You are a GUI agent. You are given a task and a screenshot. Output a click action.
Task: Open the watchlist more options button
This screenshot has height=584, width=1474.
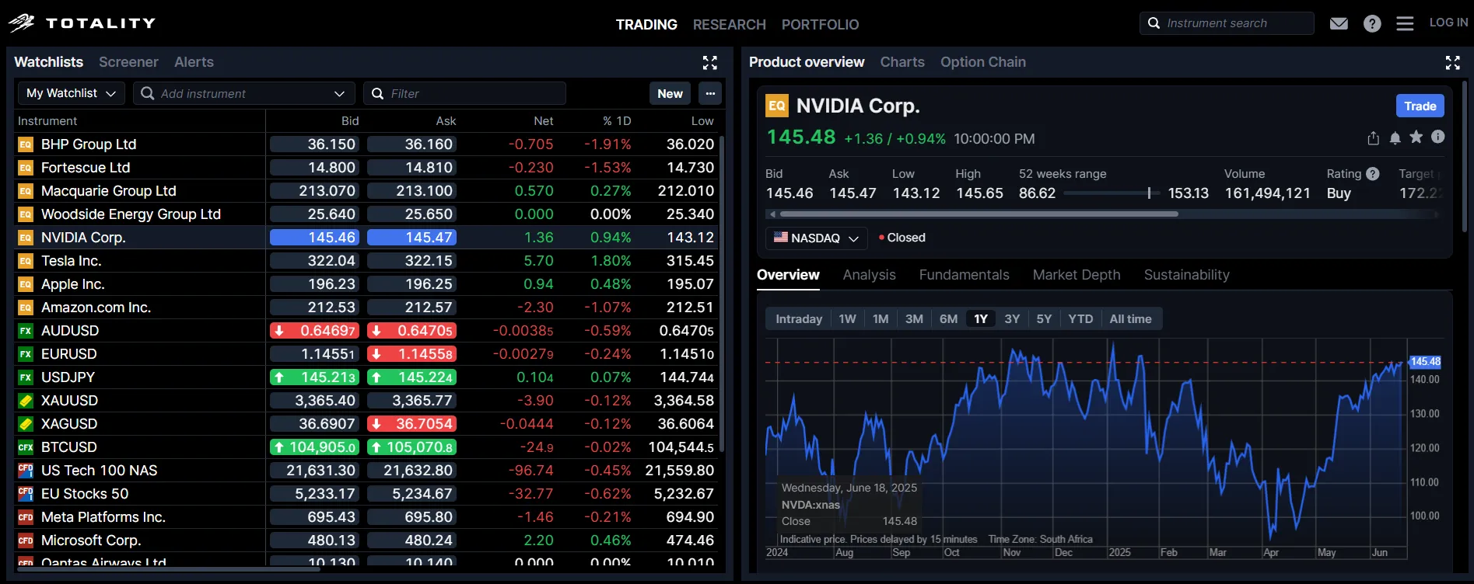710,93
